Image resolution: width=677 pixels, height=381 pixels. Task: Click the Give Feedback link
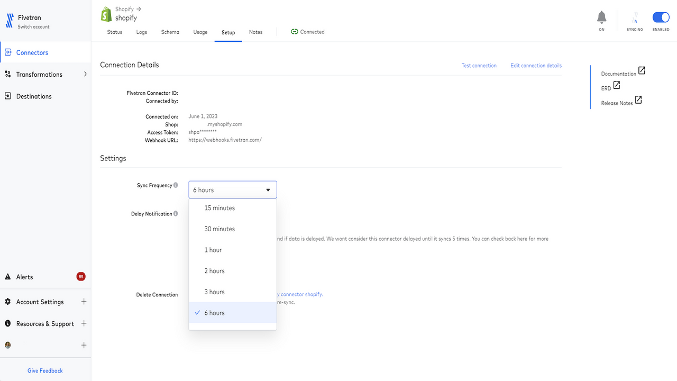(45, 370)
